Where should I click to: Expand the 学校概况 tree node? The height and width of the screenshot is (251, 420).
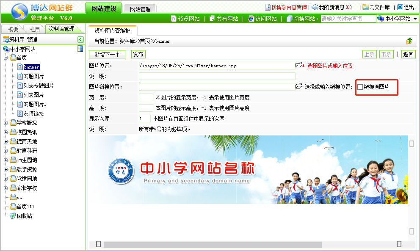[6, 123]
